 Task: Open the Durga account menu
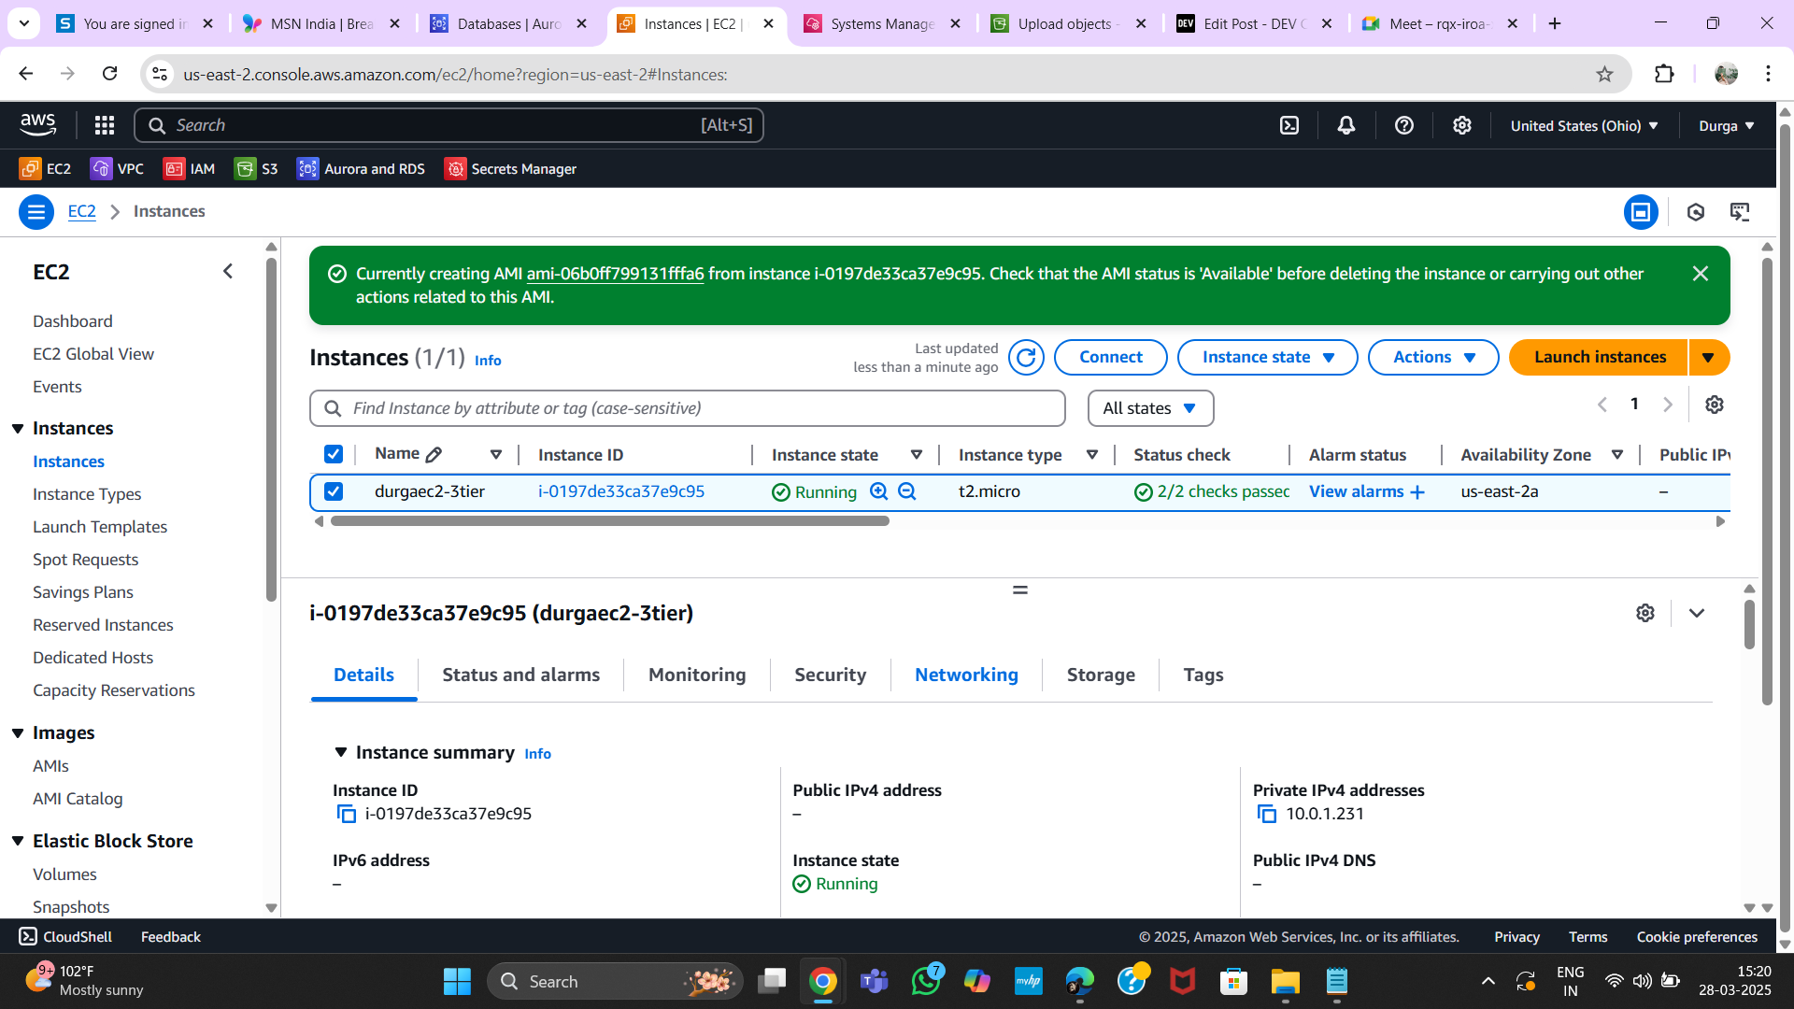pyautogui.click(x=1727, y=126)
